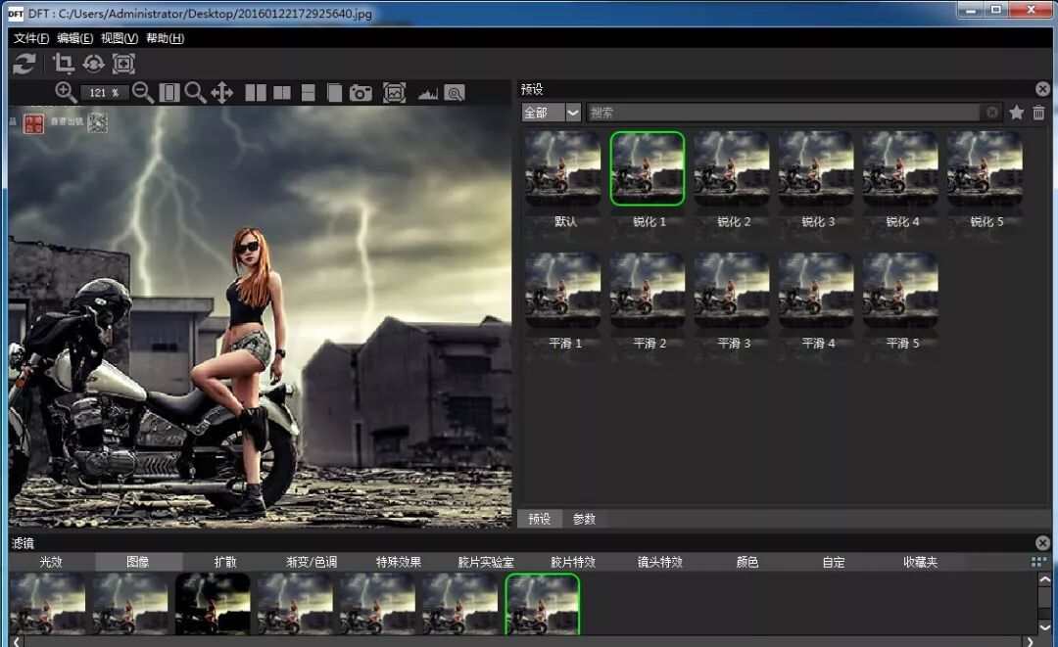The image size is (1058, 647).
Task: Select the 默认 preset thumbnail
Action: (563, 168)
